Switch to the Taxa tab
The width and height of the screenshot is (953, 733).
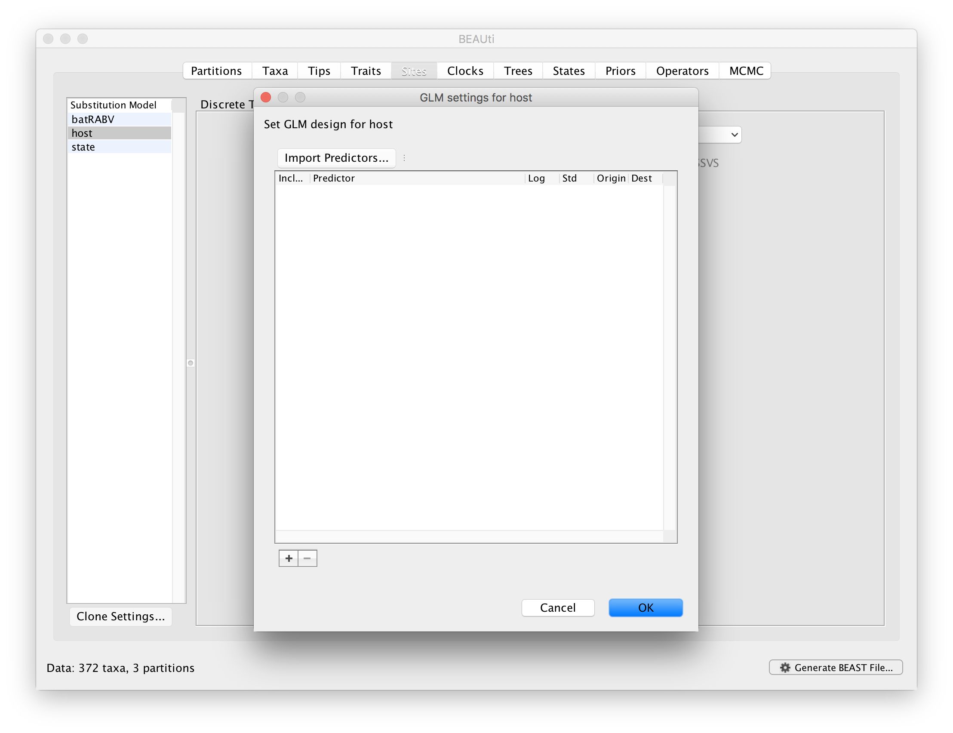click(275, 71)
